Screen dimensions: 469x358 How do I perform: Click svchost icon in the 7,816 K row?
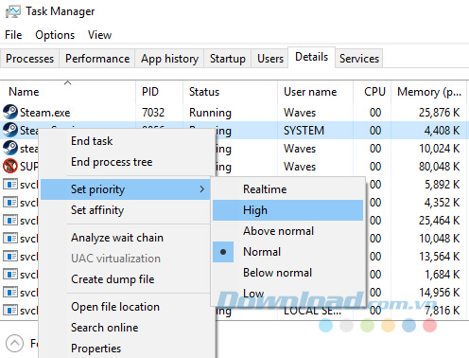[10, 310]
